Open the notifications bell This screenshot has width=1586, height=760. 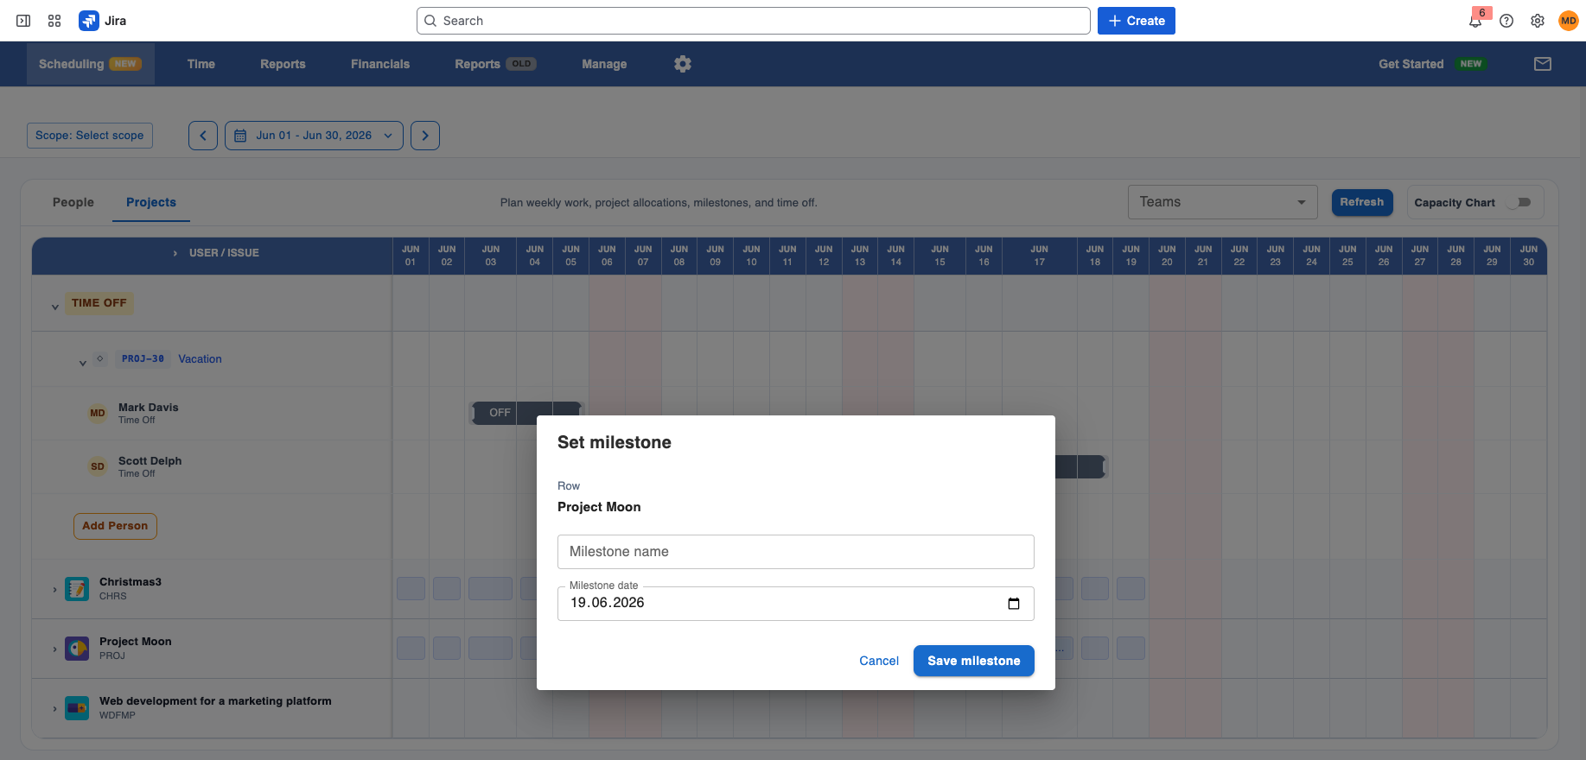tap(1475, 21)
